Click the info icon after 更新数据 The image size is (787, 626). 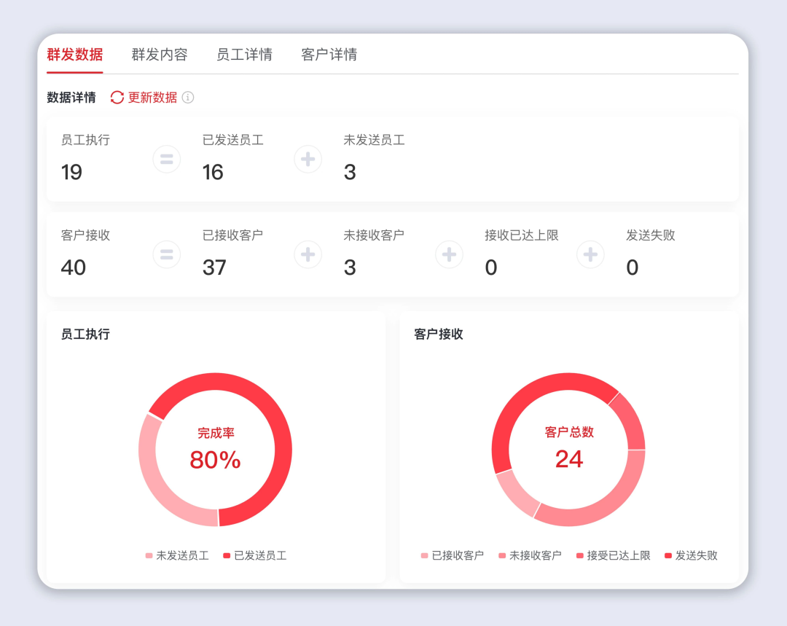click(188, 98)
